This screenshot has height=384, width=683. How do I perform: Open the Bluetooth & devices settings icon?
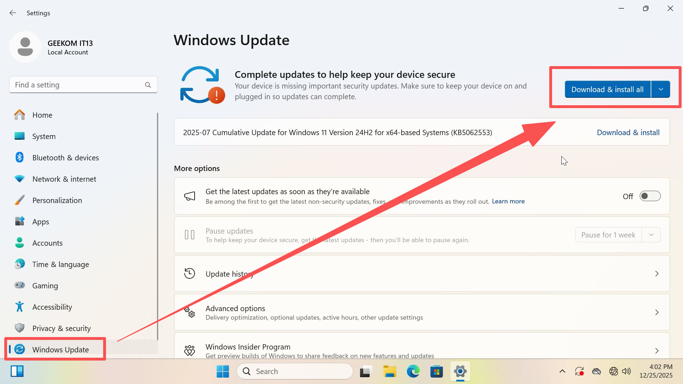(19, 158)
